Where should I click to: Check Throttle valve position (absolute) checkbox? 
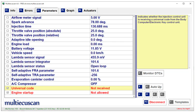(8, 31)
